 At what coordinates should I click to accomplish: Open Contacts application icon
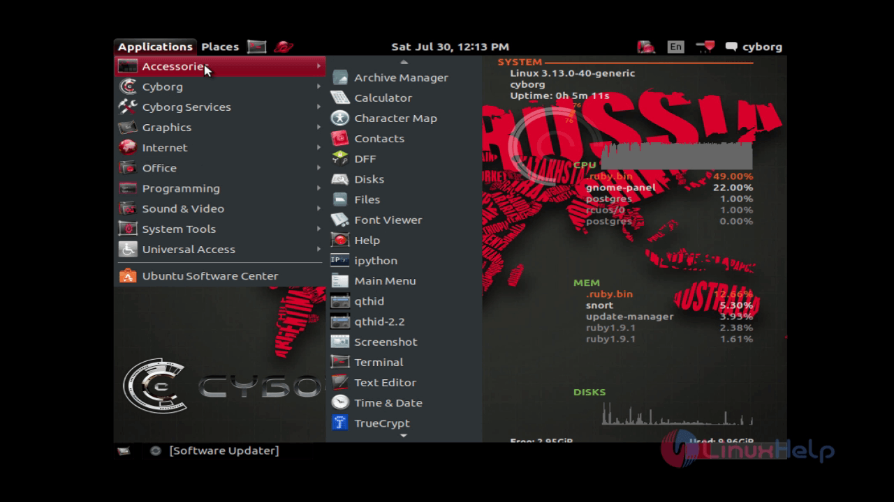[x=339, y=138]
